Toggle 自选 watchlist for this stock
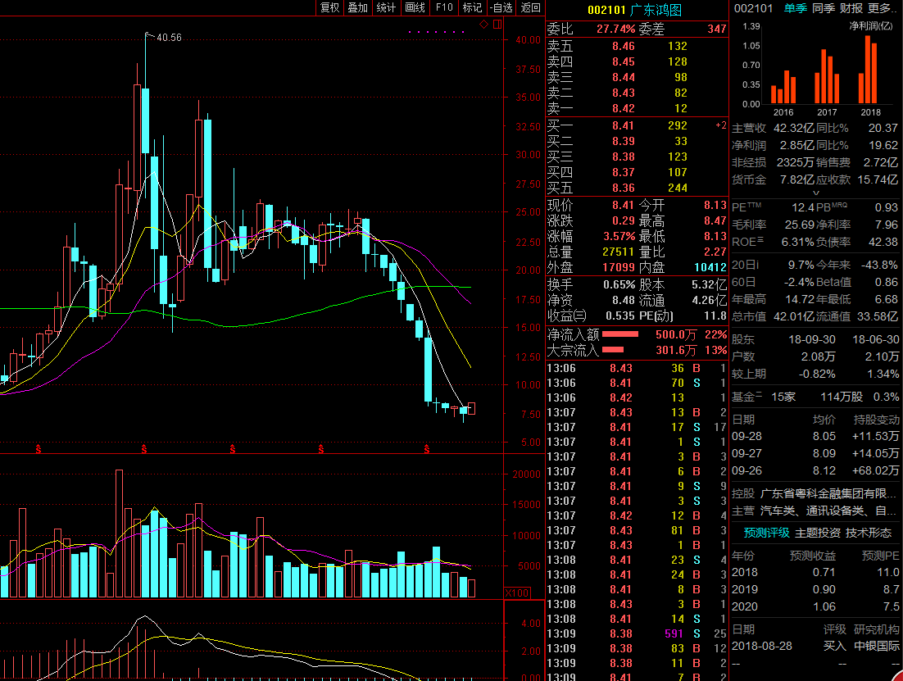903x681 pixels. [500, 7]
